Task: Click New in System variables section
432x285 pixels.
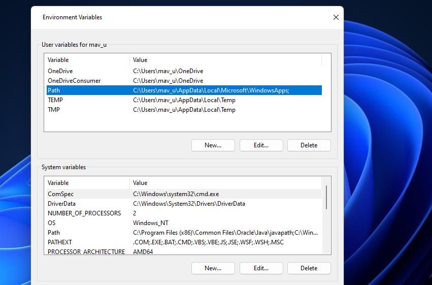Action: click(213, 268)
